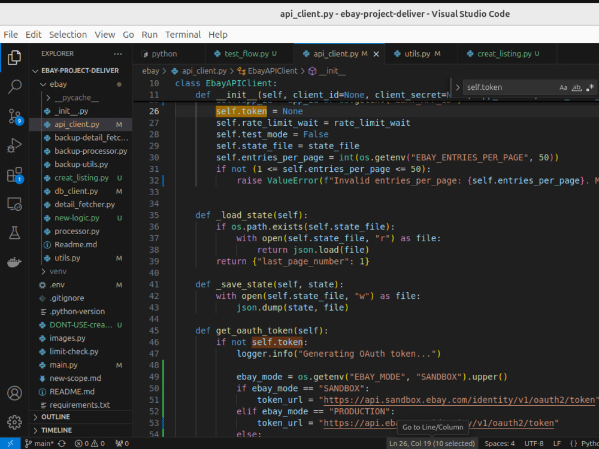Image resolution: width=599 pixels, height=449 pixels.
Task: Open the Help menu
Action: tap(218, 34)
